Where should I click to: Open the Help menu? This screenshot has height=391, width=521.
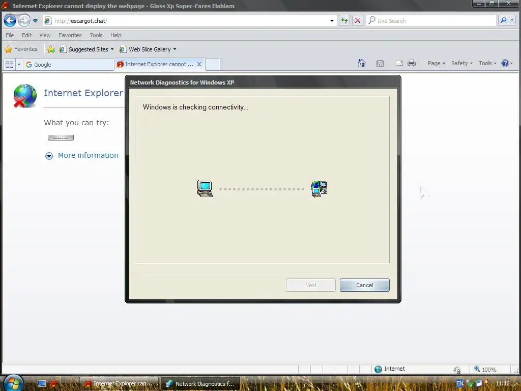pyautogui.click(x=115, y=35)
